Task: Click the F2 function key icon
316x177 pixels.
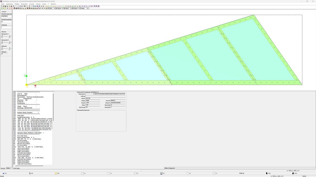Action: [x=30, y=173]
